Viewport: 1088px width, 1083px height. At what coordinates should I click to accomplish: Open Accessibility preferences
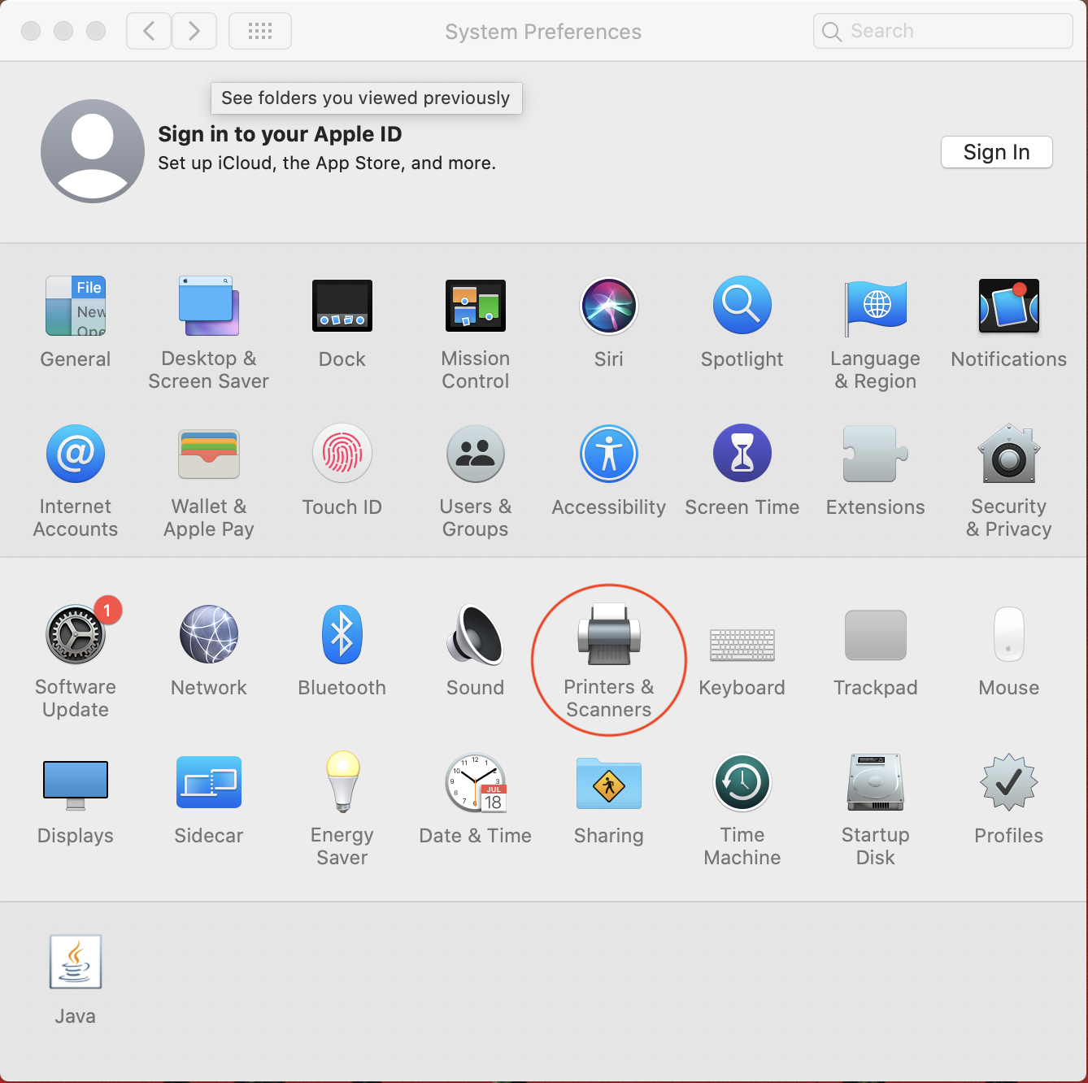[x=609, y=454]
